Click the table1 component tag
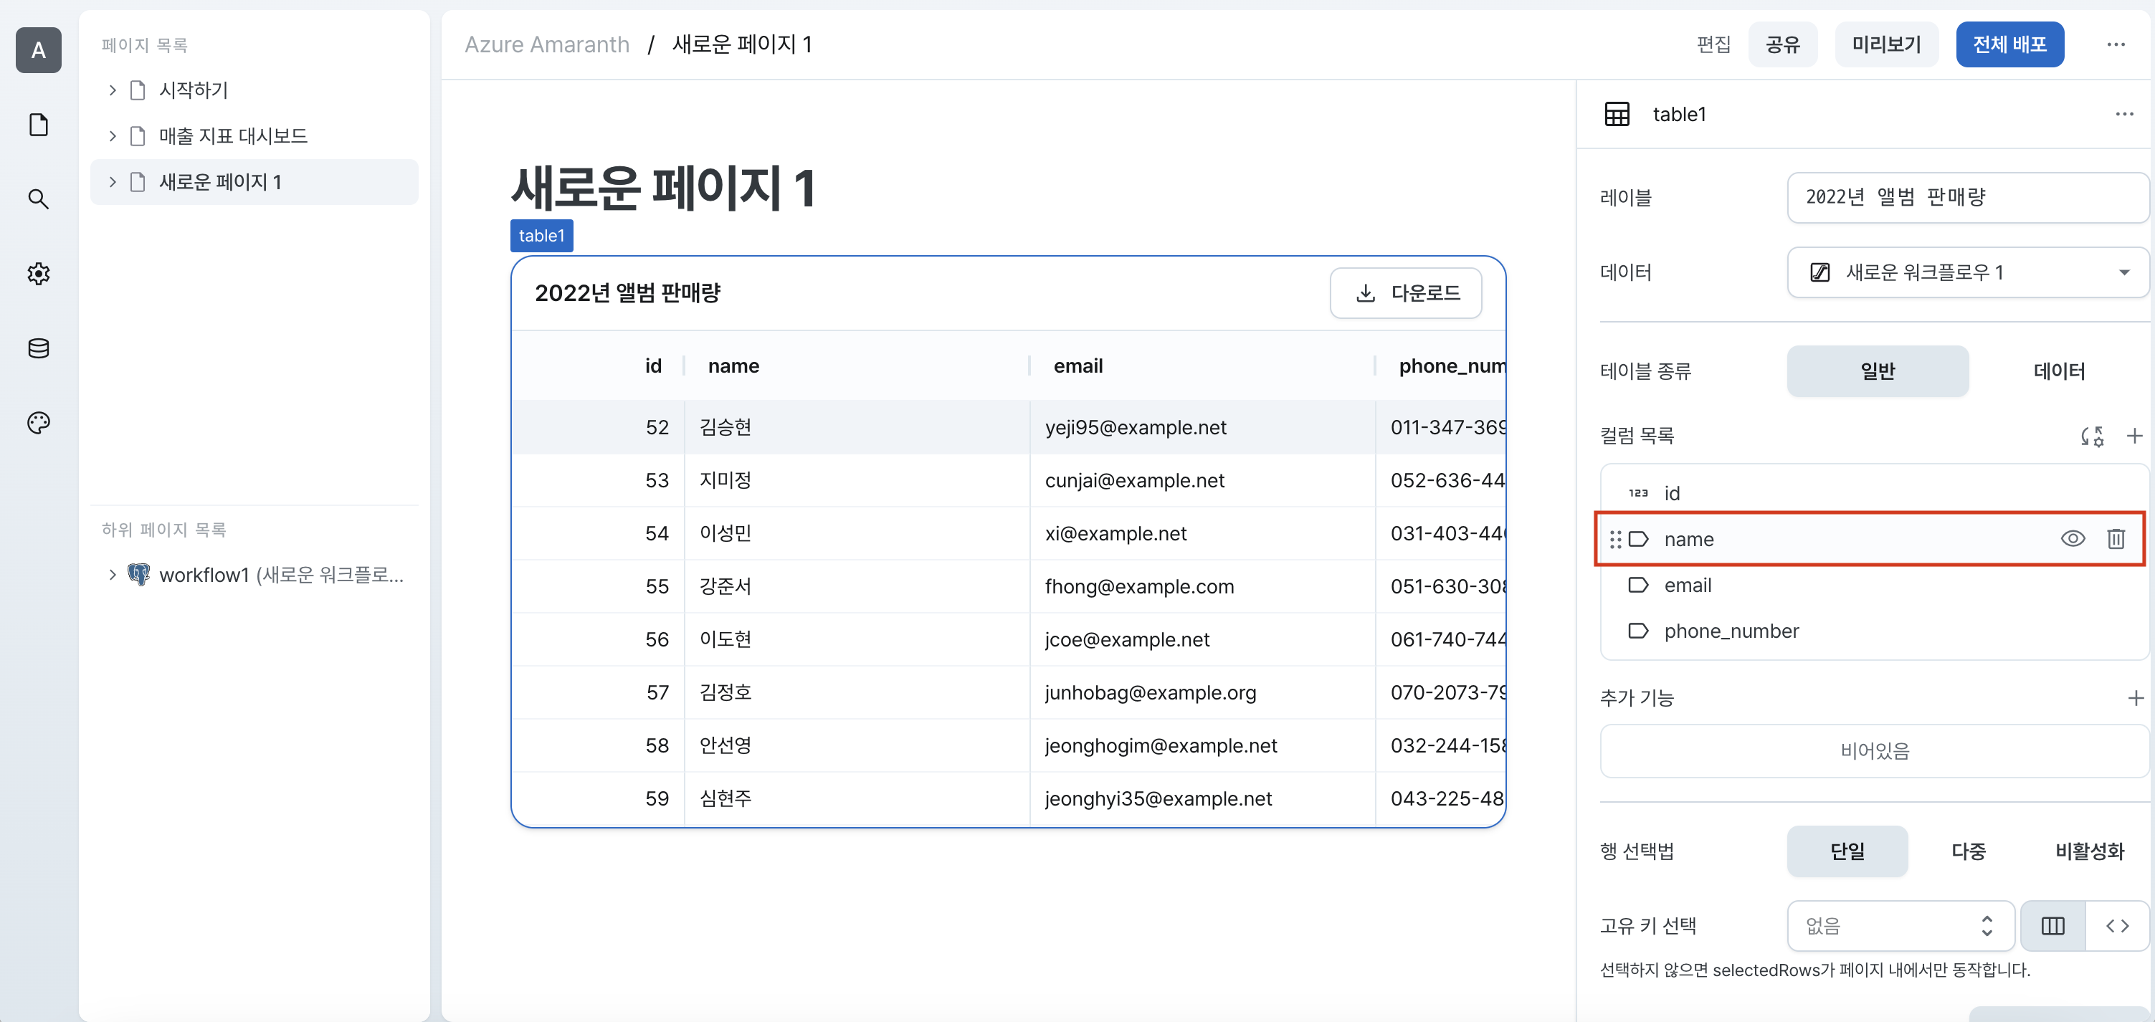The height and width of the screenshot is (1022, 2155). (x=541, y=236)
